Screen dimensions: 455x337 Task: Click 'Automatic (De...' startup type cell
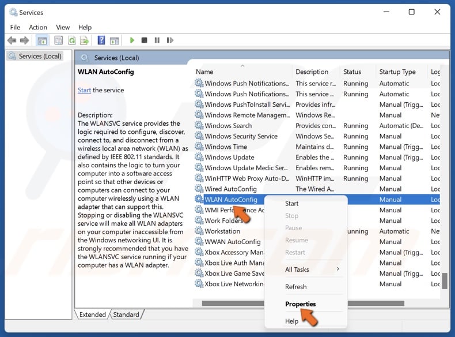(401, 126)
